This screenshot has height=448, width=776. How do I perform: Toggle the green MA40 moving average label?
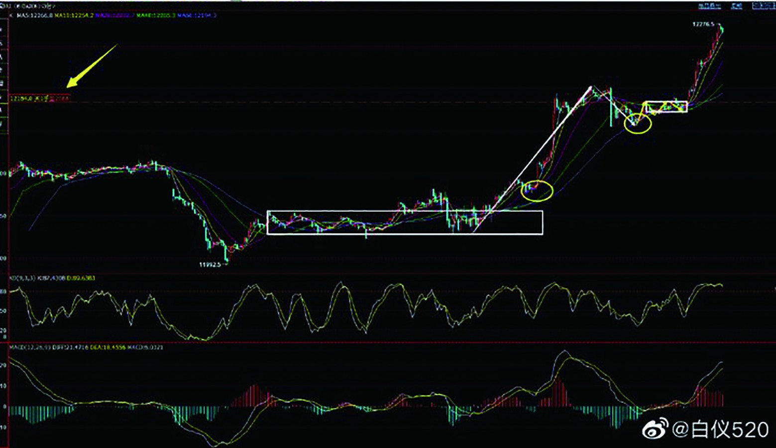pos(156,15)
